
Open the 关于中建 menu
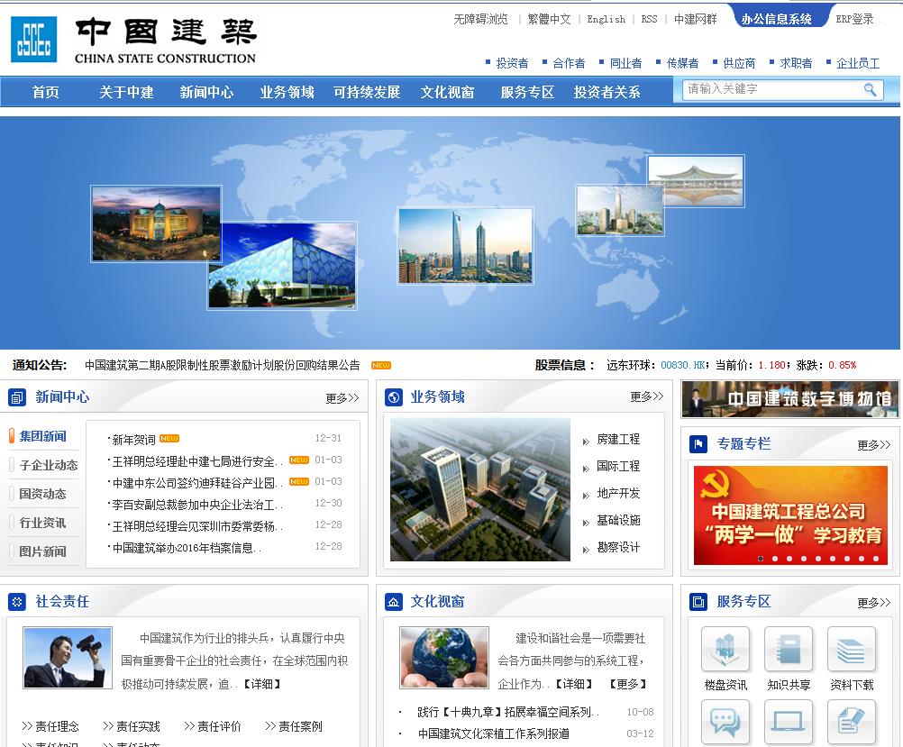point(126,92)
